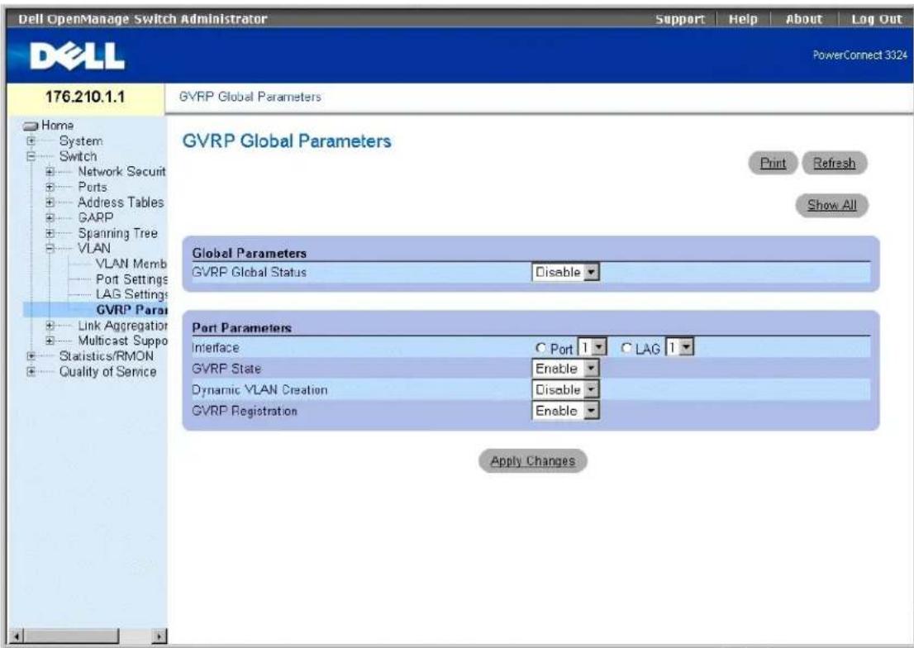Expand the Multicast Support node

point(50,341)
